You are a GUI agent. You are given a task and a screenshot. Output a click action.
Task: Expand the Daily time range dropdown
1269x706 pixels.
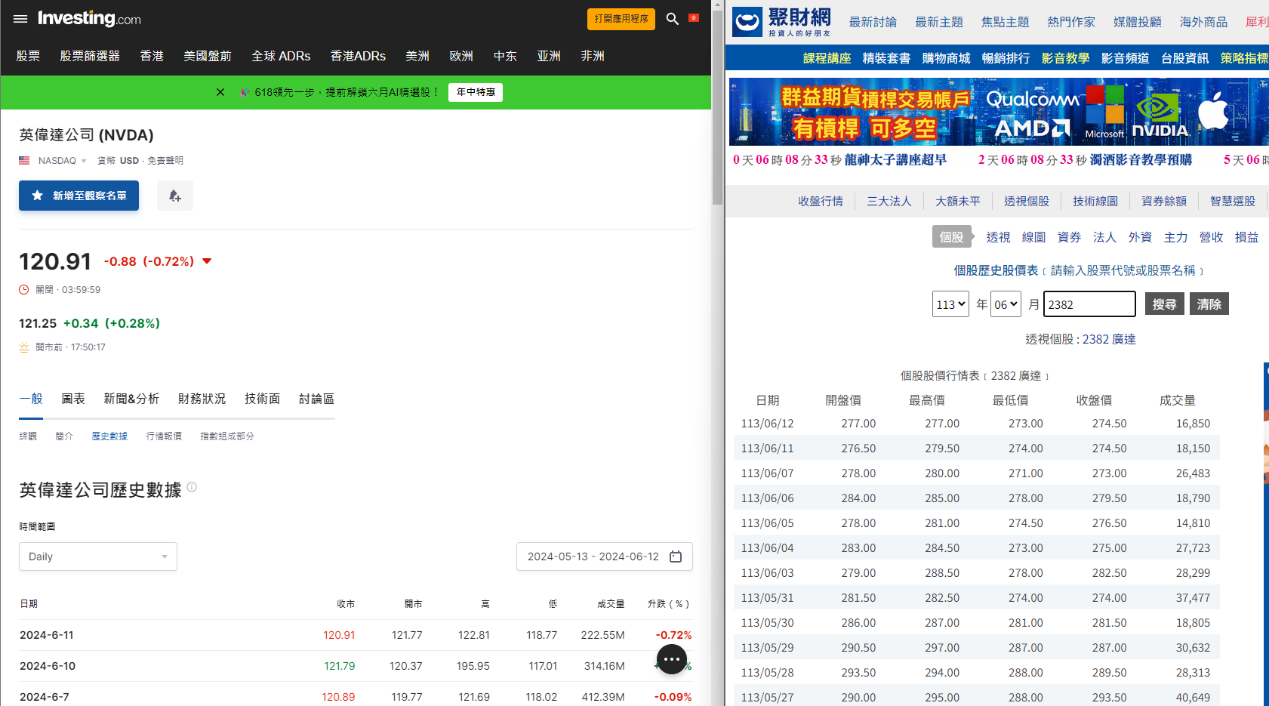(x=98, y=556)
